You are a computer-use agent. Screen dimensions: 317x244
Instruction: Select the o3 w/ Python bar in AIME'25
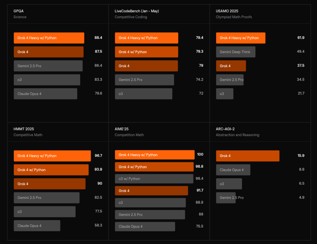pos(154,179)
